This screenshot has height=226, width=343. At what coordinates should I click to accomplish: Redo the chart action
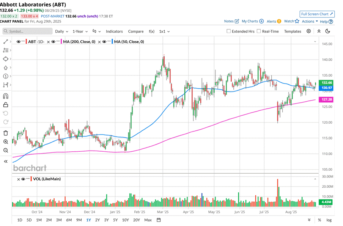pyautogui.click(x=6, y=122)
